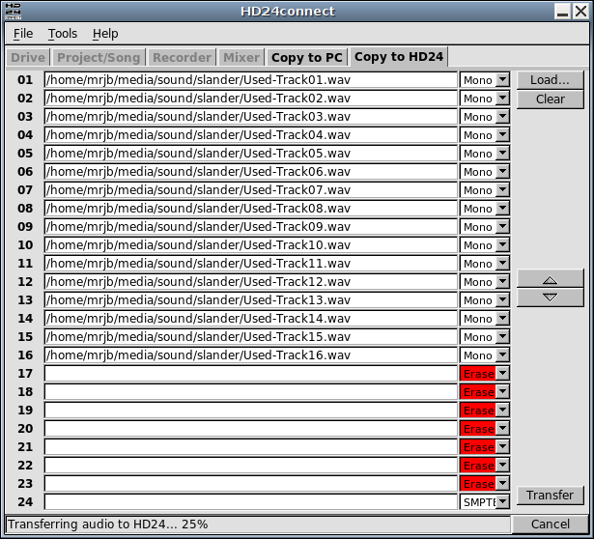Click the HD24 application icon in title bar
Image resolution: width=594 pixels, height=539 pixels.
[x=14, y=11]
